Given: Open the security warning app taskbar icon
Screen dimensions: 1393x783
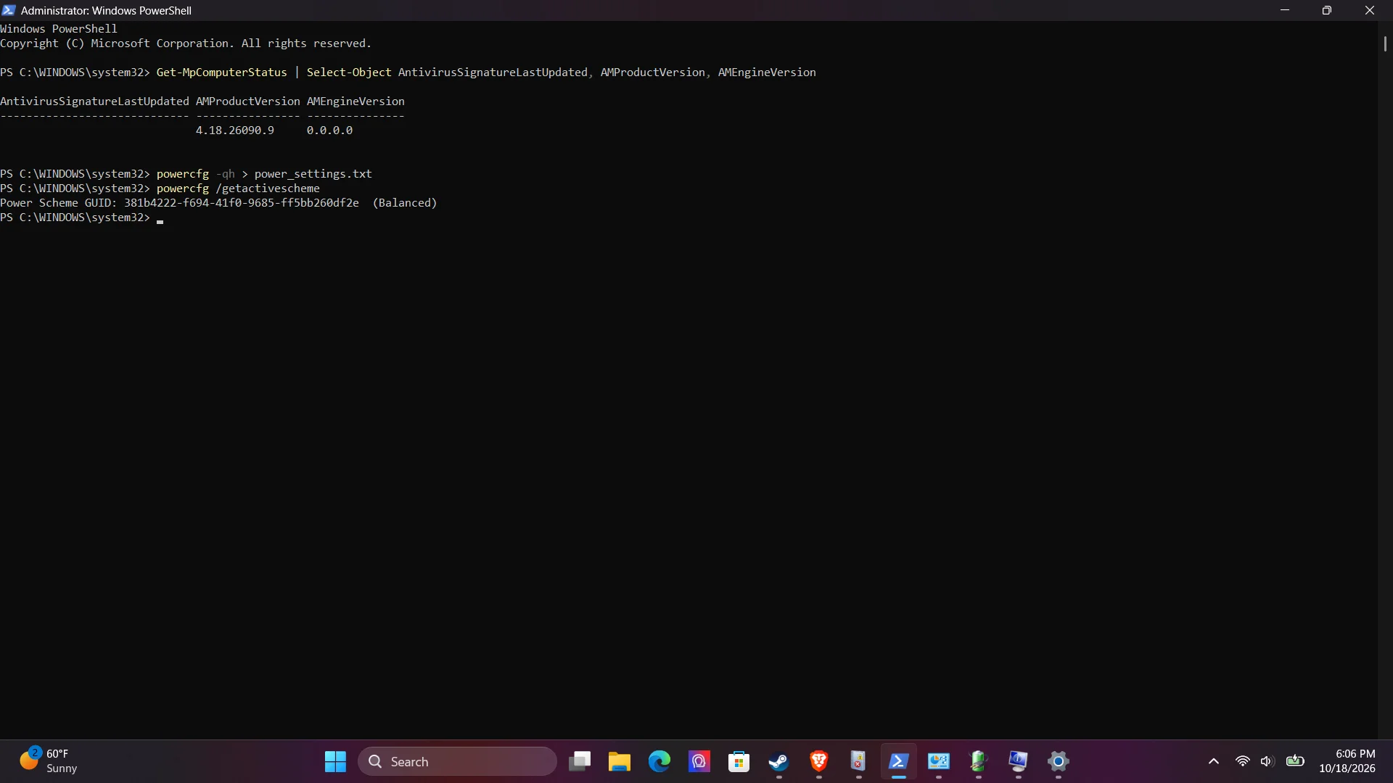Looking at the screenshot, I should 858,761.
